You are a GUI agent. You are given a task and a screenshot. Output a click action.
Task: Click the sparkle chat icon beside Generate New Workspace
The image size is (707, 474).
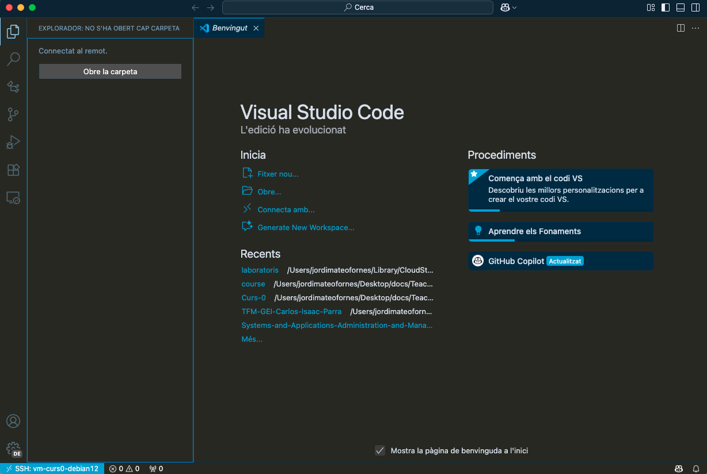click(x=248, y=227)
